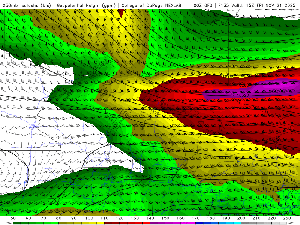
Task: Click the 10200 height contour label
Action: [x=229, y=76]
